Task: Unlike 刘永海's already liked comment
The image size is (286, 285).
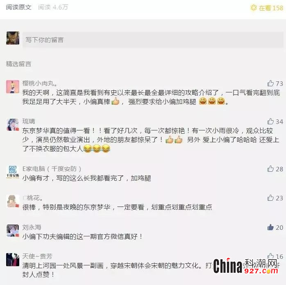Action: 270,227
